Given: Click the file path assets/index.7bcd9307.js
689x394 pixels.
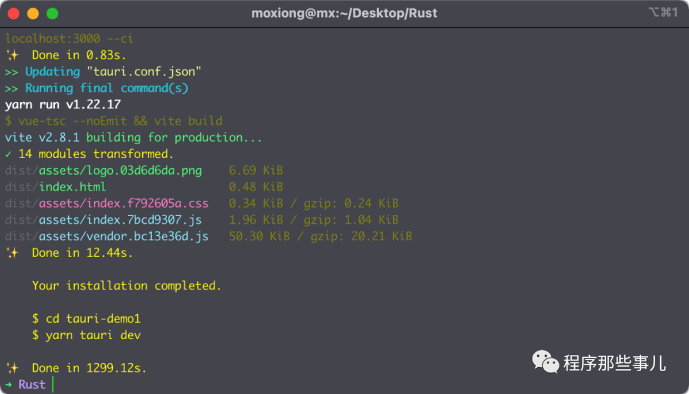Looking at the screenshot, I should (121, 220).
